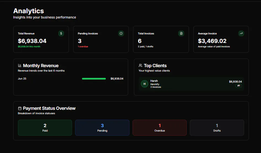Click the $6,938.04 Total Revenue amount
This screenshot has width=261, height=153.
click(x=32, y=41)
